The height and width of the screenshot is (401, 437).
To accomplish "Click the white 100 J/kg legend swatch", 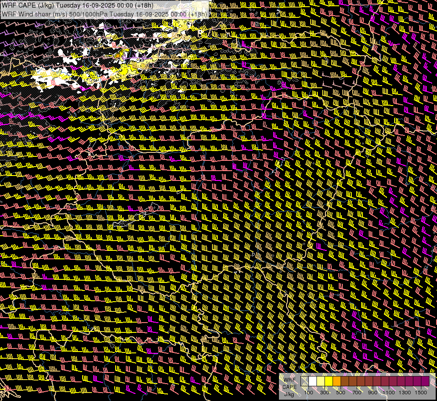I will (x=313, y=381).
